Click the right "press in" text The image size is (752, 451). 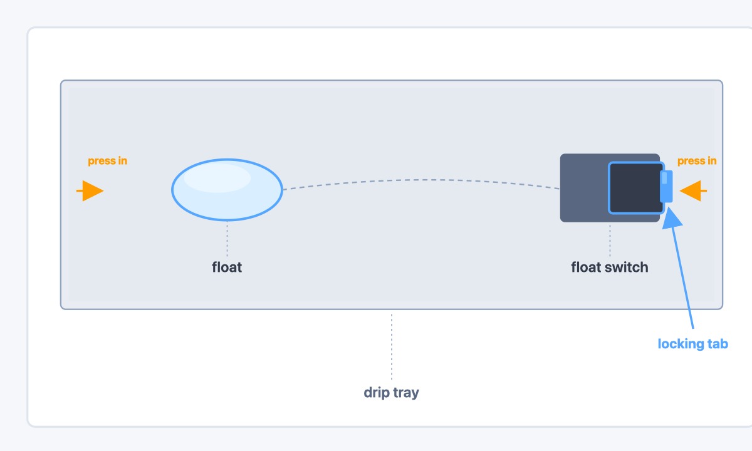tap(697, 161)
